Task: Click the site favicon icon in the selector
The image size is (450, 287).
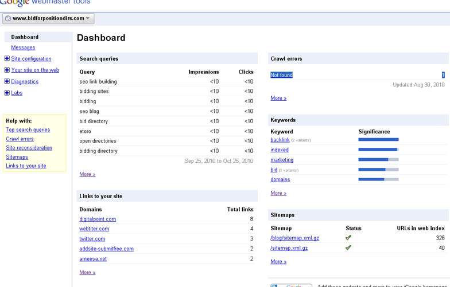Action: click(x=7, y=18)
